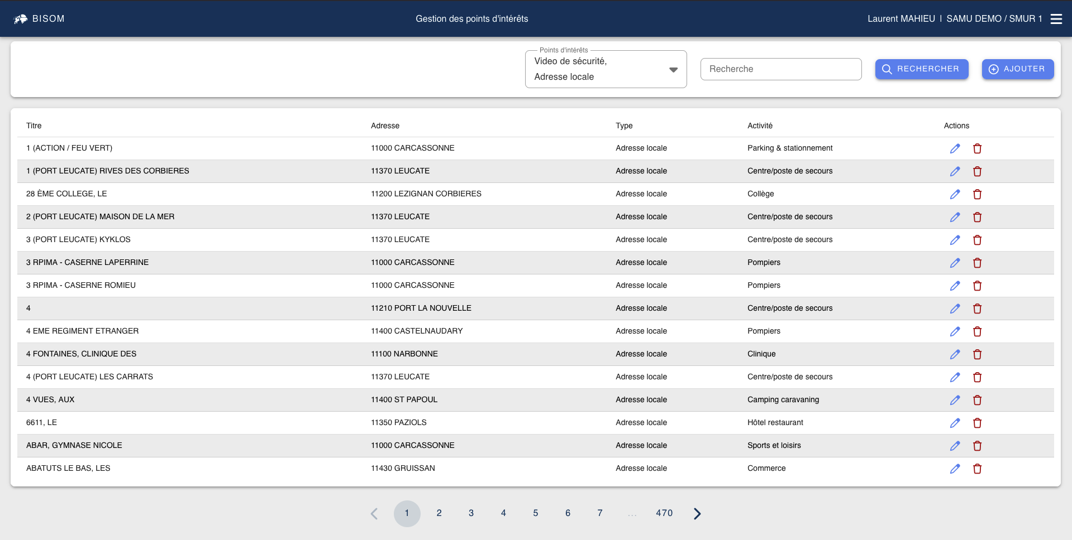Click the Titre column header
This screenshot has height=540, width=1072.
tap(34, 126)
